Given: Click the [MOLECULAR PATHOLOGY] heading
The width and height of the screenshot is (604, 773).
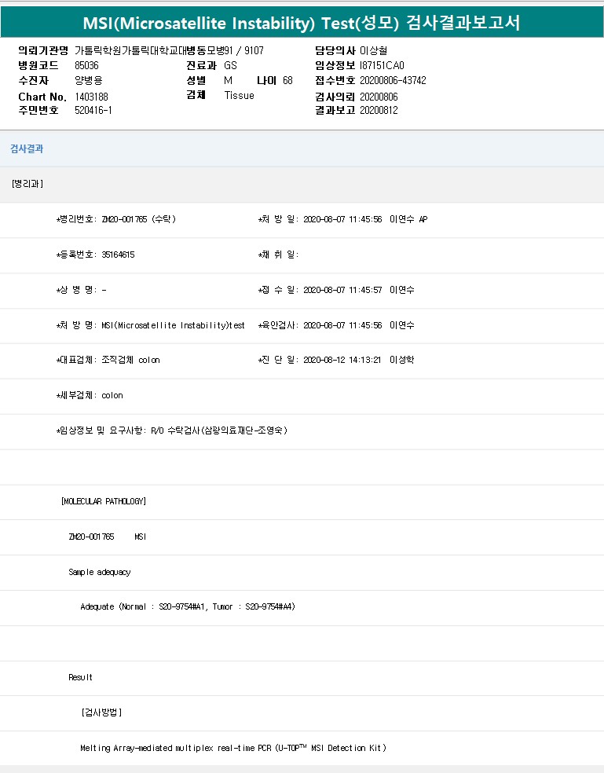Looking at the screenshot, I should pos(104,501).
